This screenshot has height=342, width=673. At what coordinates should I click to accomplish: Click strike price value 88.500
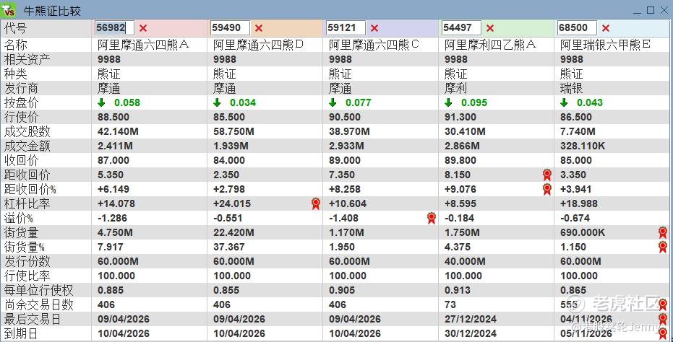click(113, 117)
